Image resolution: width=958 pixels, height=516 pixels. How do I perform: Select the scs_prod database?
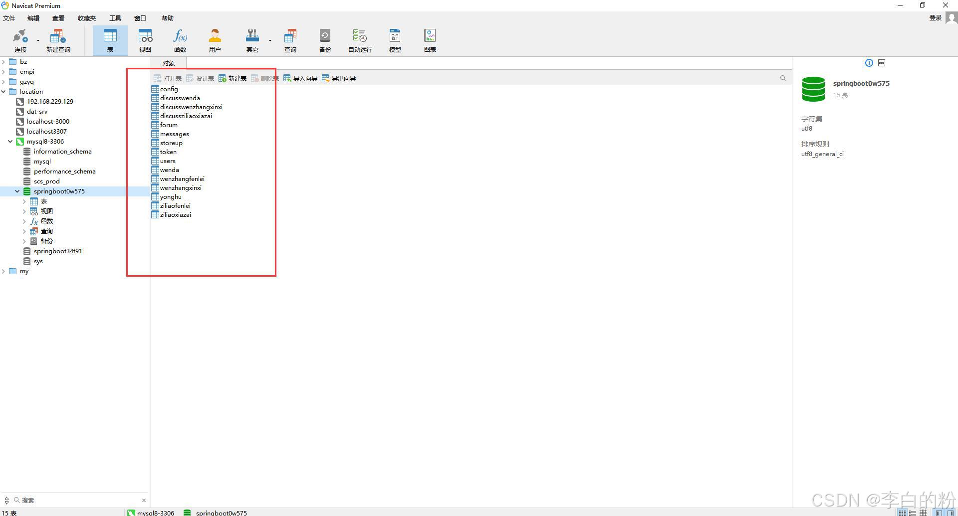point(41,181)
